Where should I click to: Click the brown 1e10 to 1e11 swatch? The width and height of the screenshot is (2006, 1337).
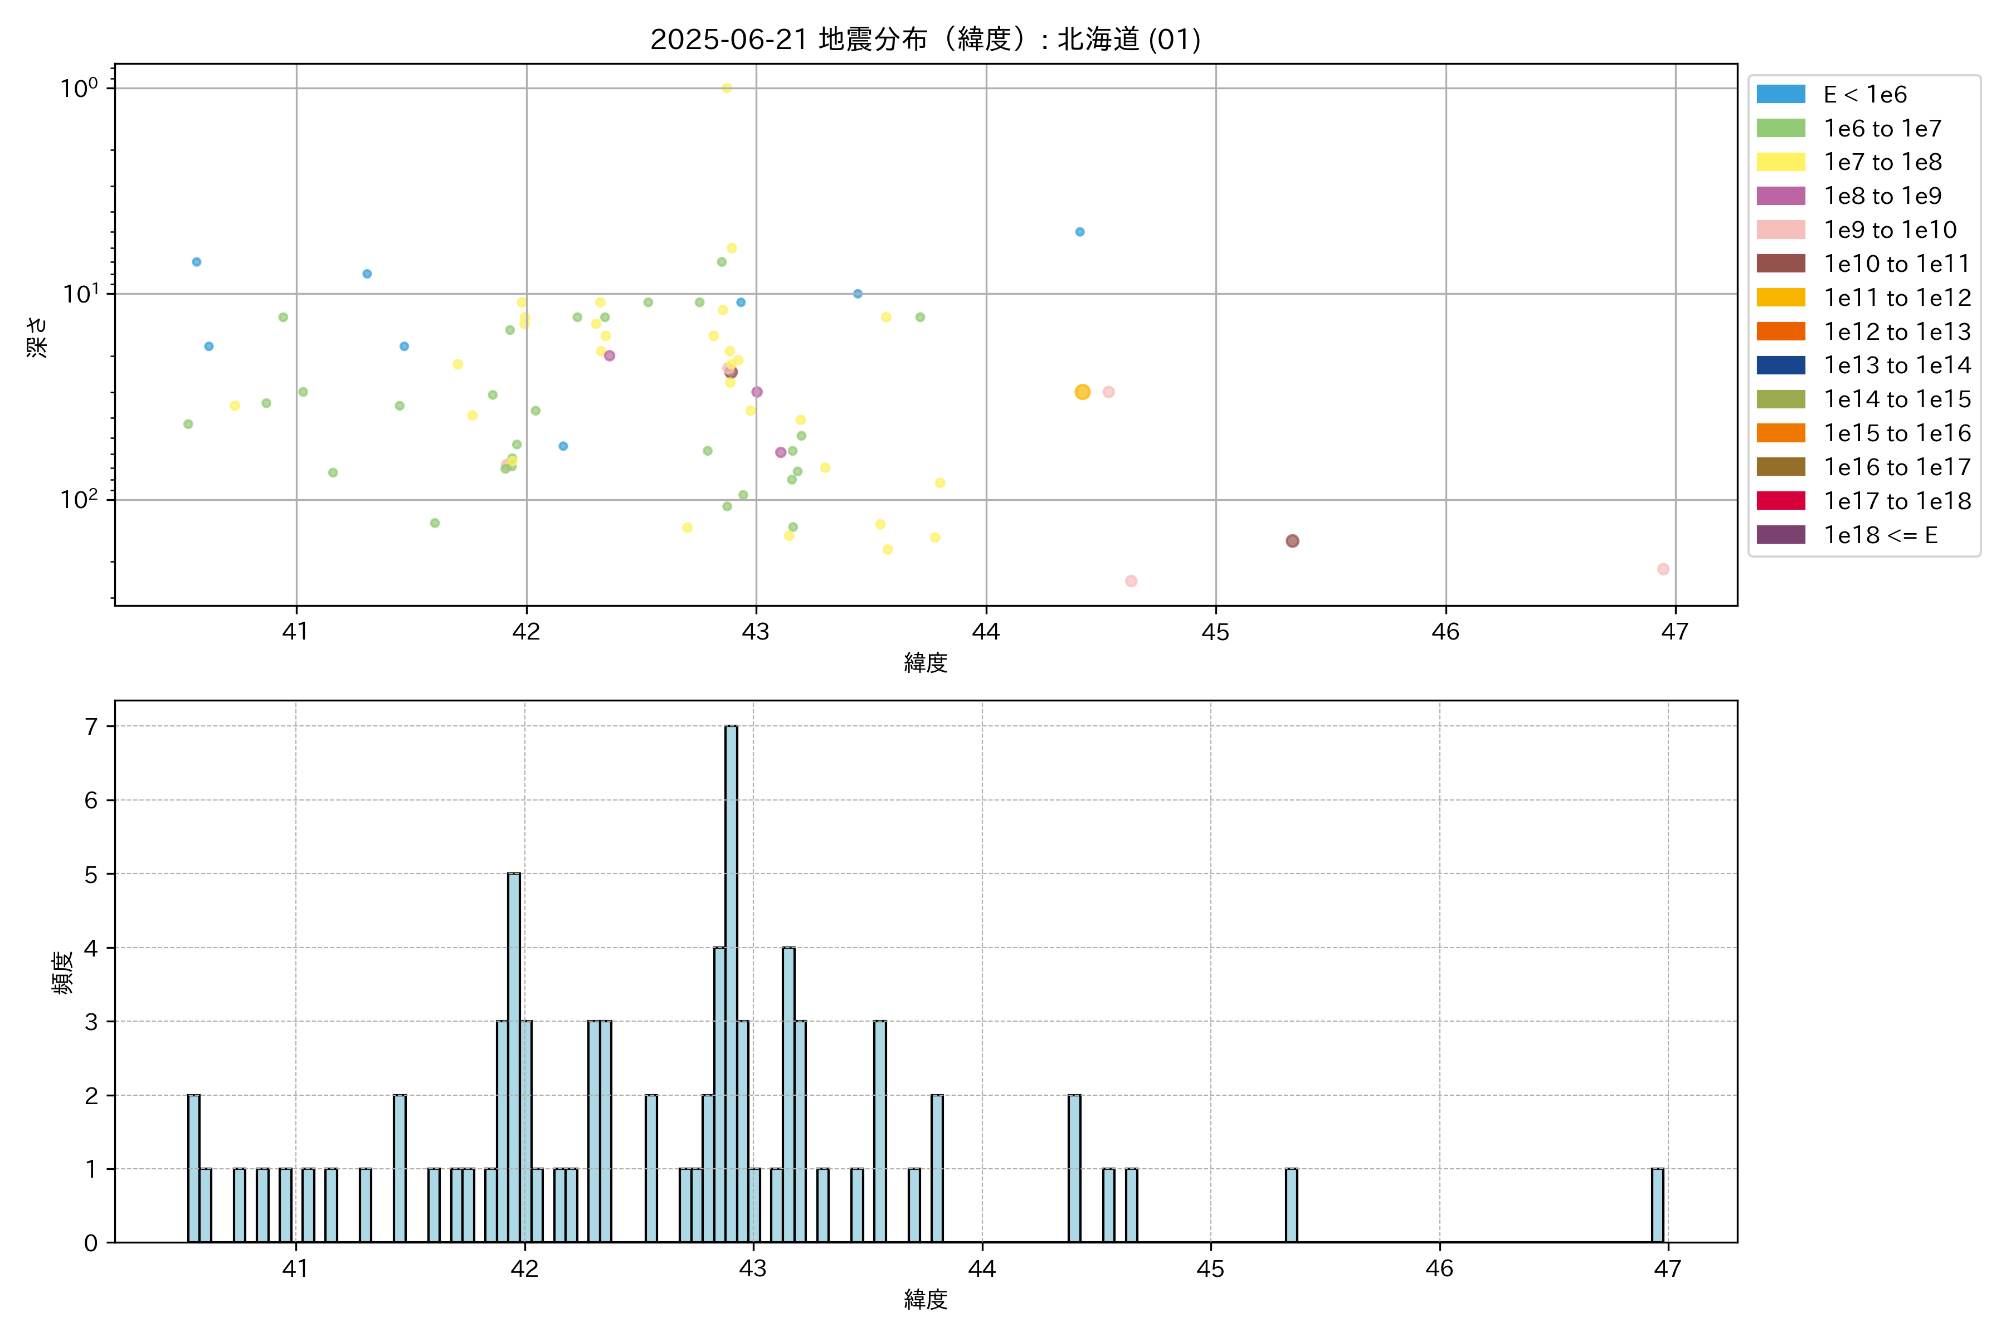[x=1780, y=264]
